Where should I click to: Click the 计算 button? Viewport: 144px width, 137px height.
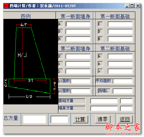pyautogui.click(x=80, y=119)
